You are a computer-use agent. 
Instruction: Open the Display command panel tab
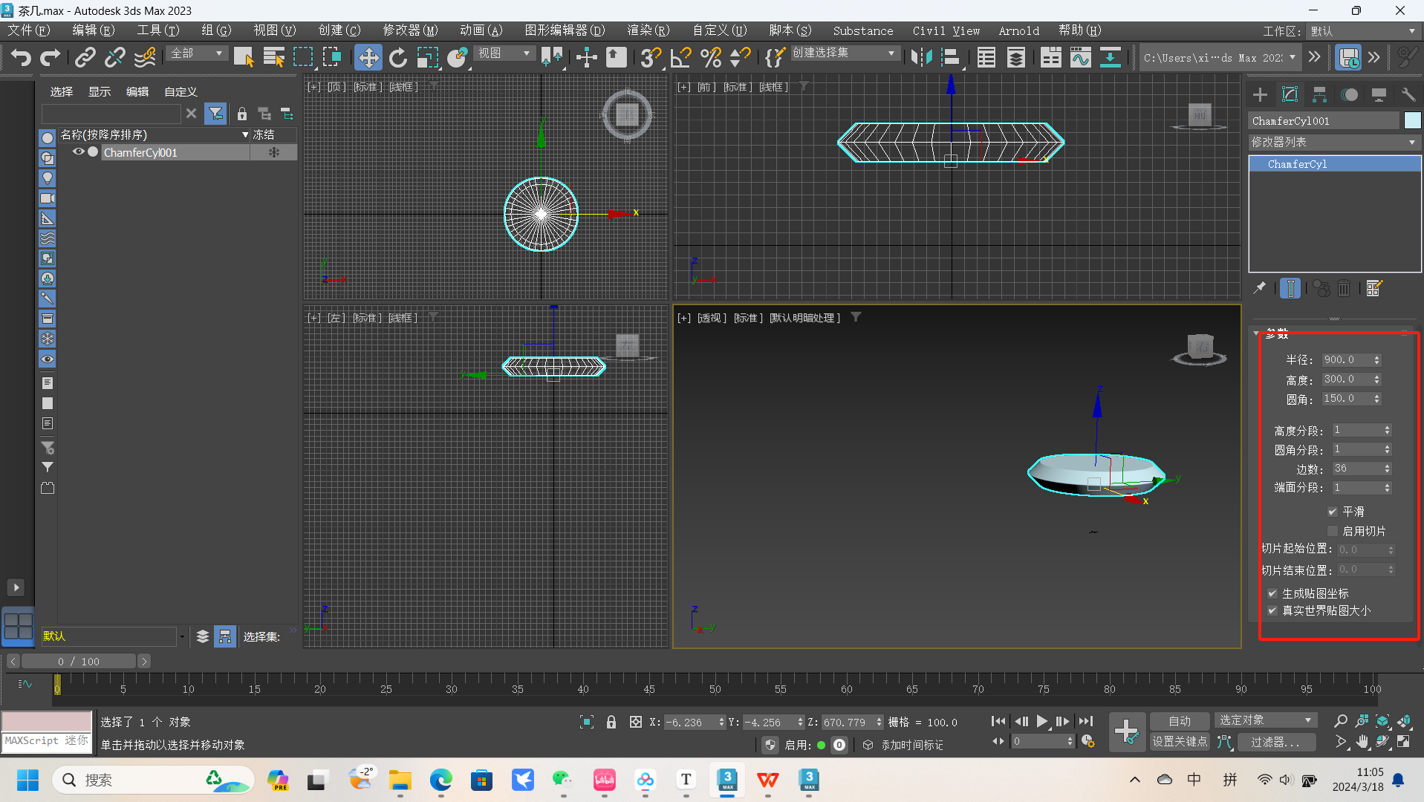click(1379, 94)
